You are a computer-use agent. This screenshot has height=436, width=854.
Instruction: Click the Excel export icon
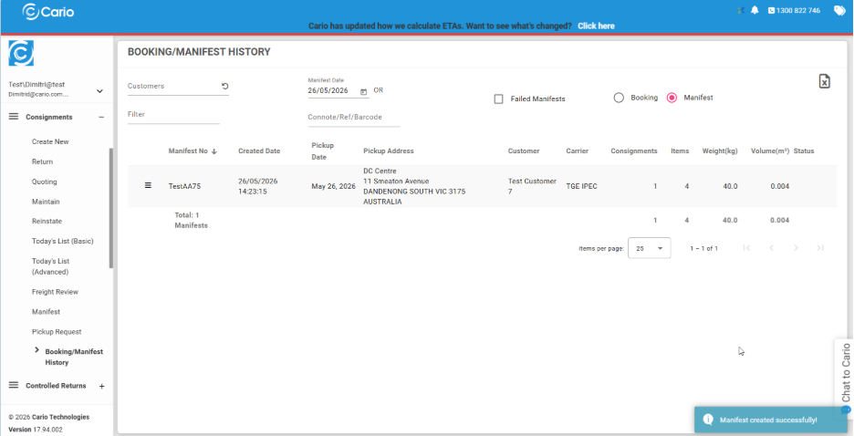coord(824,82)
